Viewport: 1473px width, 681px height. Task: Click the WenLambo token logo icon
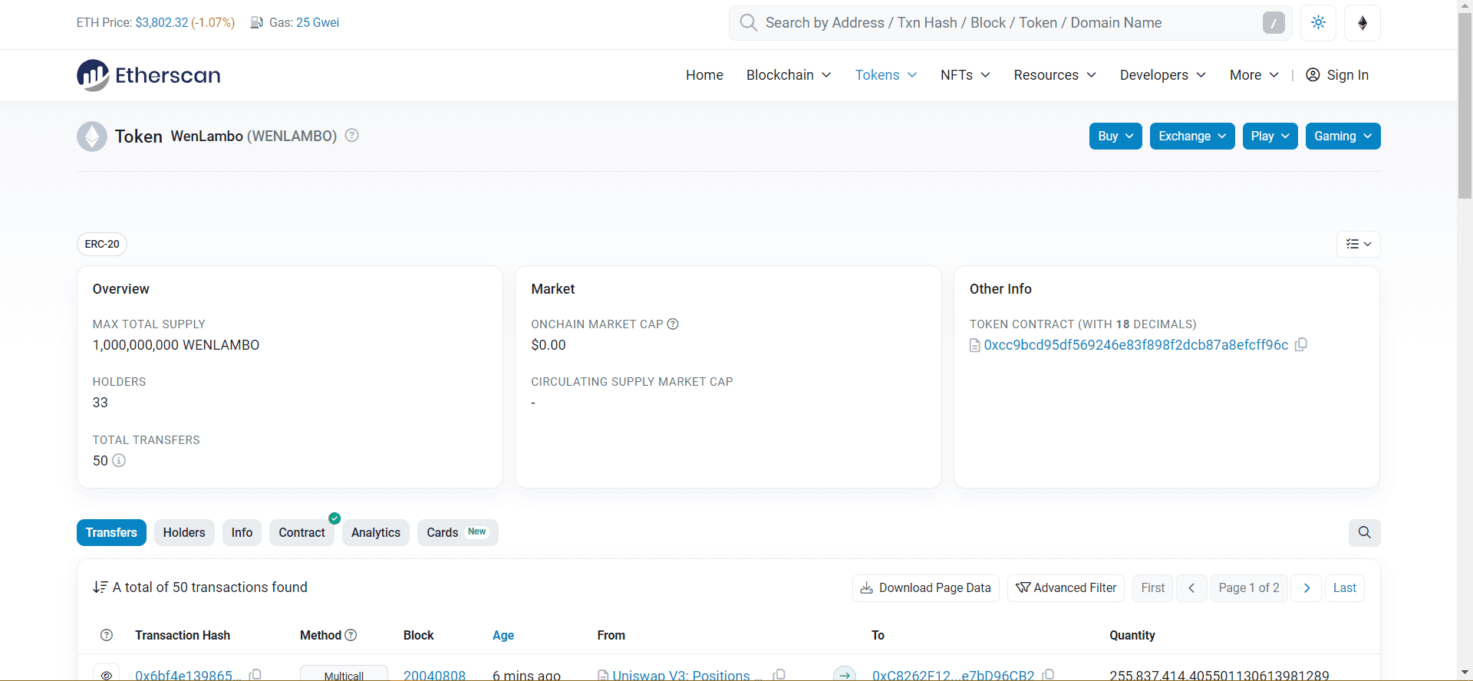coord(92,137)
